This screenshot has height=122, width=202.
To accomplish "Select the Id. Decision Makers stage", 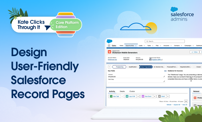I will point(159,67).
